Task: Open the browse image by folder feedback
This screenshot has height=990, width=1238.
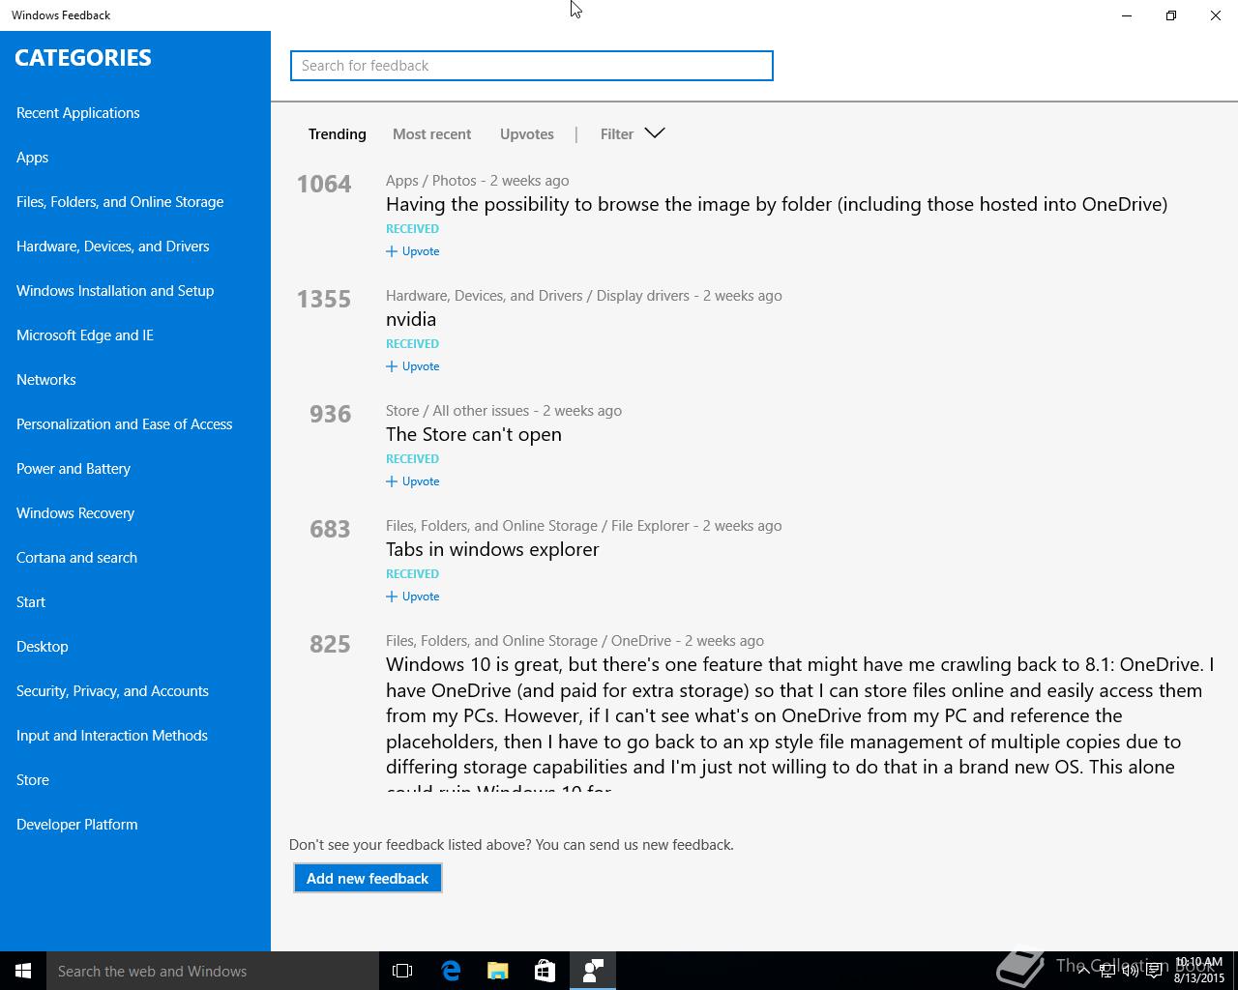Action: coord(777,204)
